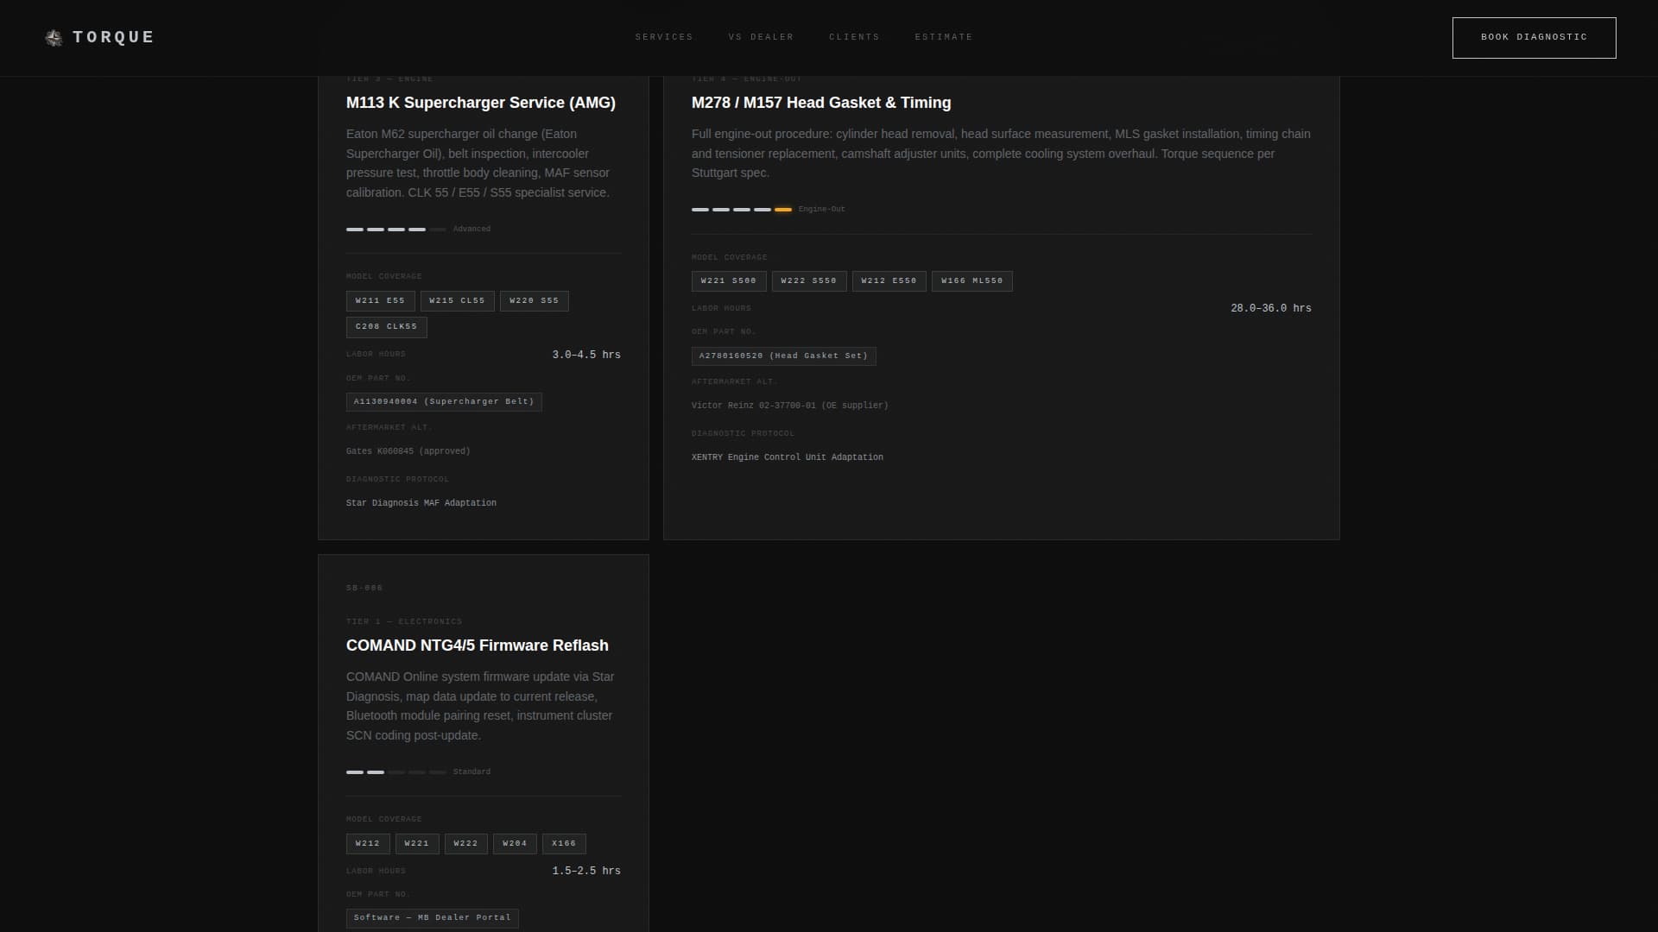This screenshot has height=932, width=1658.
Task: Navigate to Estimate section
Action: (x=943, y=37)
